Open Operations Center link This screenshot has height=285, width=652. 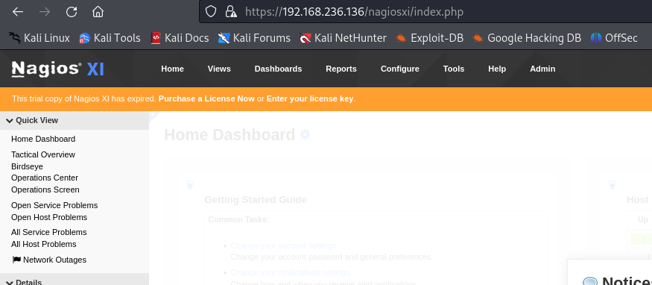tap(45, 178)
